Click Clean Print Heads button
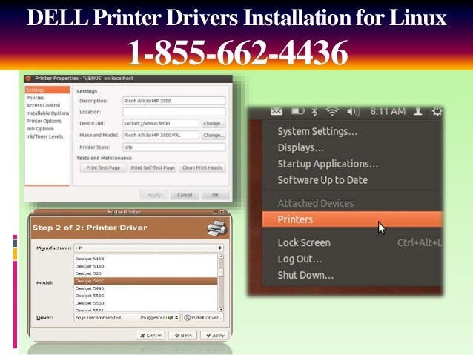This screenshot has height=355, width=473. pyautogui.click(x=202, y=167)
